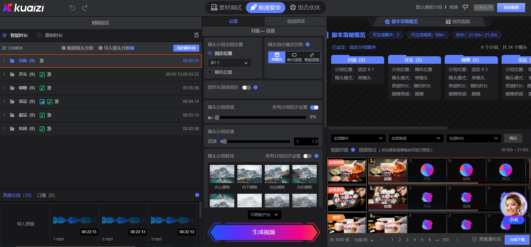531x247 pixels.
Task: Click the 合成下载 button
Action: coord(517,240)
